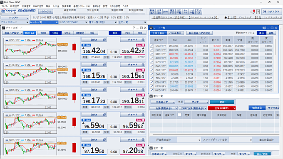Open the new order toolbar icon (新規注文)
This screenshot has width=283, height=159.
[152, 12]
